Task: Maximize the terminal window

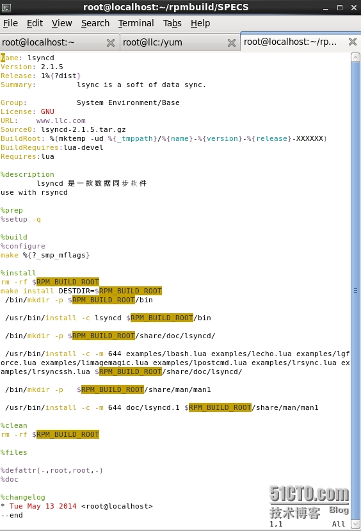Action: 340,8
